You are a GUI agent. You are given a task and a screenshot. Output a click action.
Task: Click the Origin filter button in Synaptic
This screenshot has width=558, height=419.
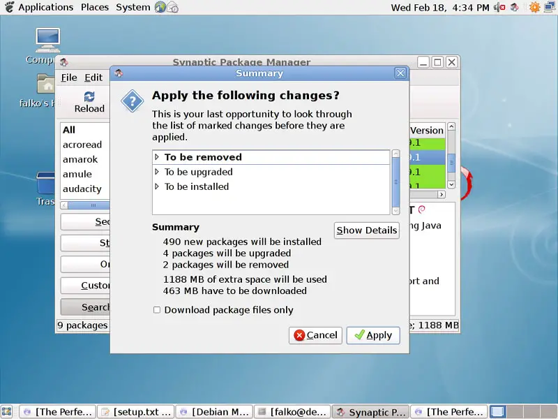pyautogui.click(x=85, y=264)
